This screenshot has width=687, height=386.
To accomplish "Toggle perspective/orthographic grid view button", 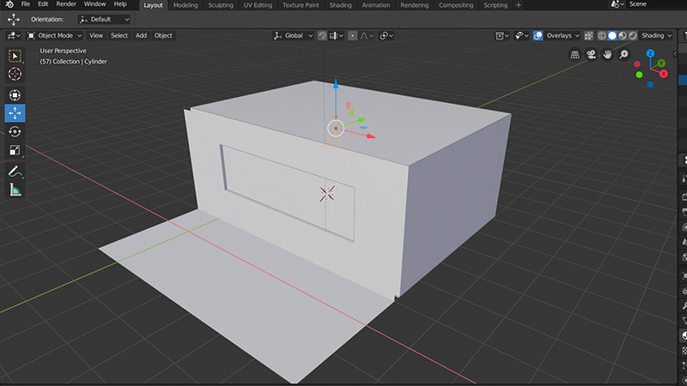I will [575, 55].
